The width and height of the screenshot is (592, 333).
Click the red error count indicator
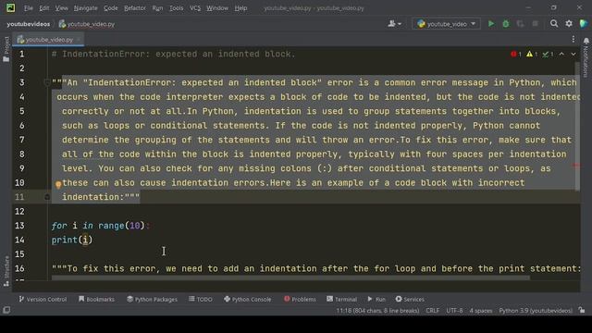tap(516, 55)
